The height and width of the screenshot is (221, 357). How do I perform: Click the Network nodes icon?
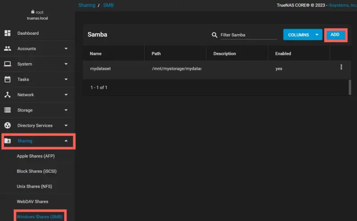point(8,94)
